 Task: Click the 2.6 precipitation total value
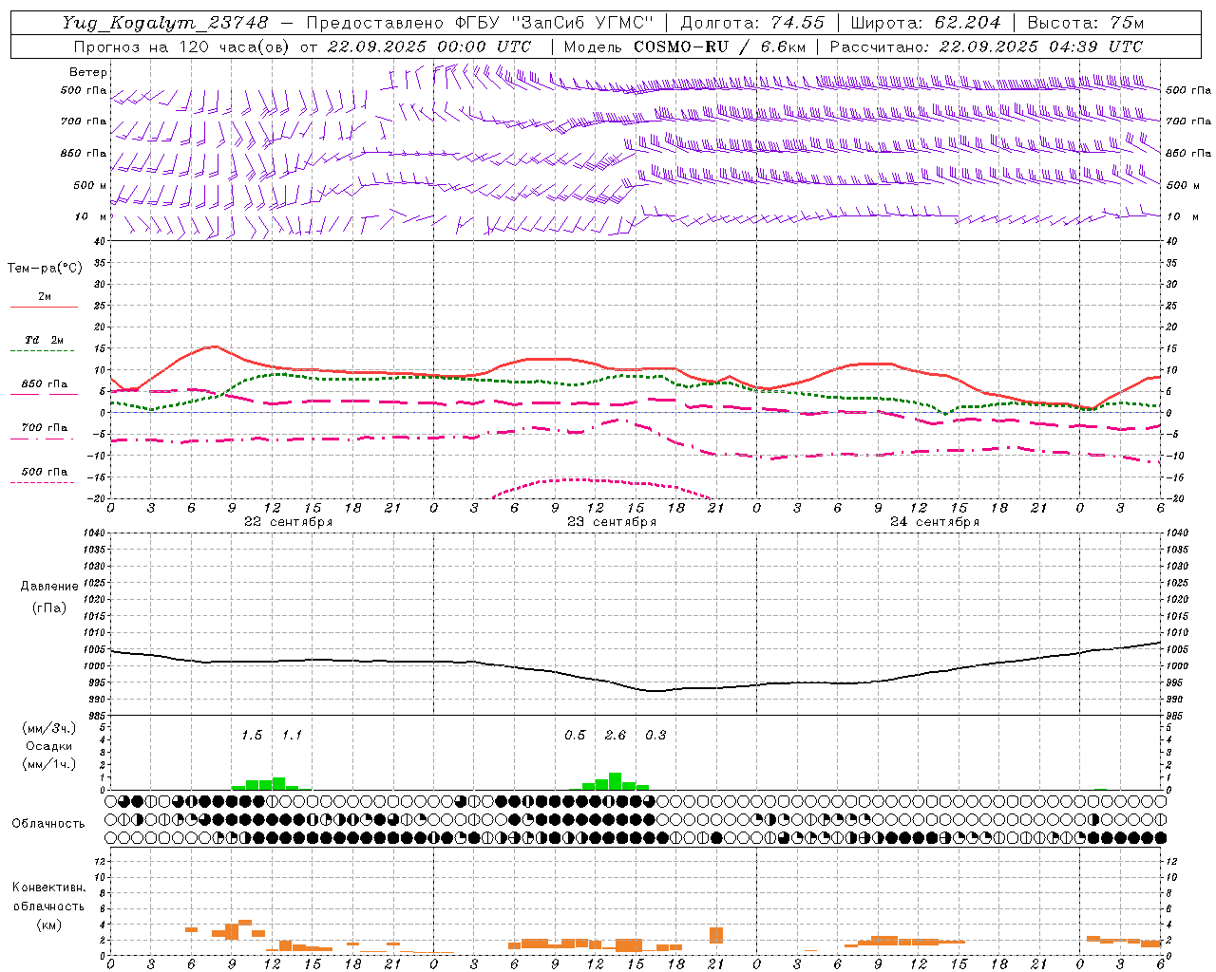point(616,736)
